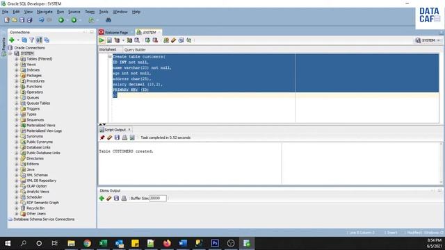The image size is (445, 250).
Task: Open the Tools menu
Action: click(104, 12)
